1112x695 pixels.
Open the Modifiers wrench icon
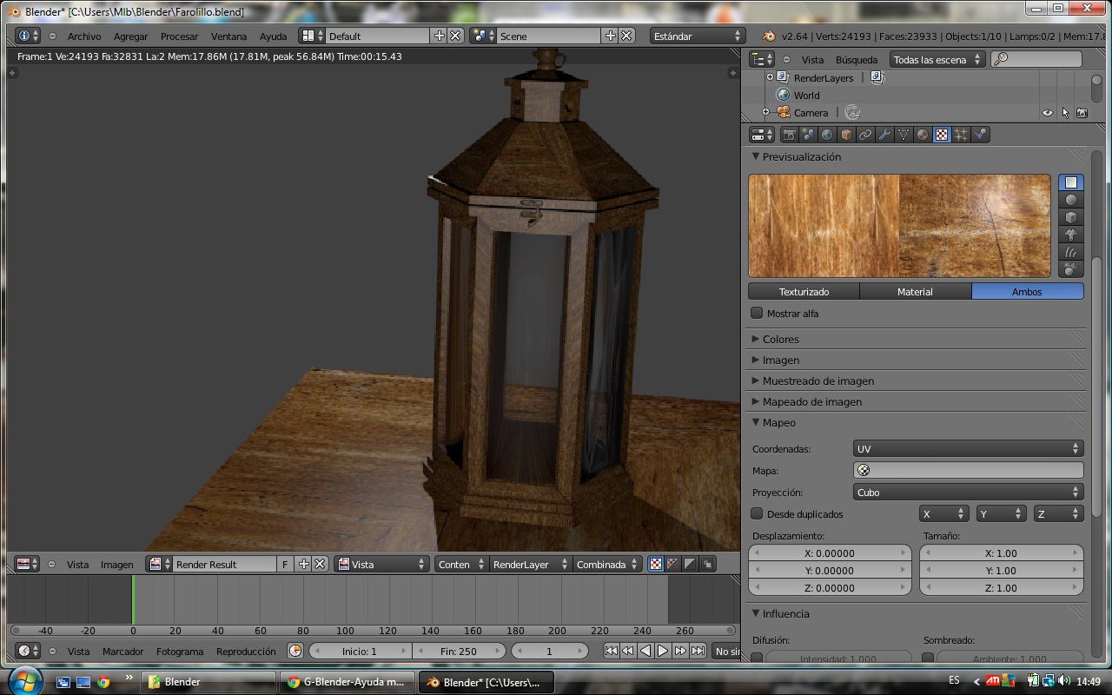[x=884, y=135]
